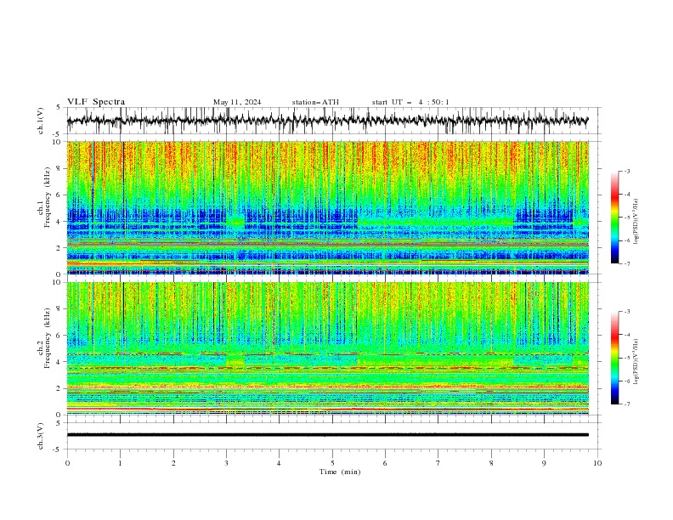Click the ch.1 spectrogram panel
The image size is (673, 520).
coord(328,207)
